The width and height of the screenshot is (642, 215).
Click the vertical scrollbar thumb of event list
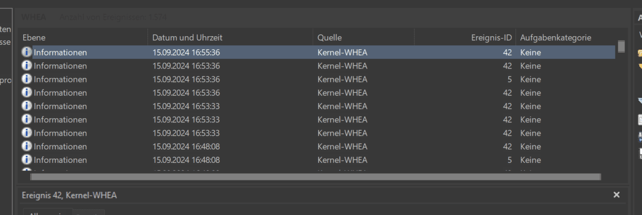[x=621, y=46]
